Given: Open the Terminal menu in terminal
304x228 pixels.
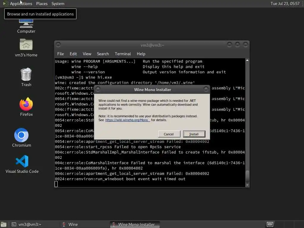Looking at the screenshot, I should 123,54.
